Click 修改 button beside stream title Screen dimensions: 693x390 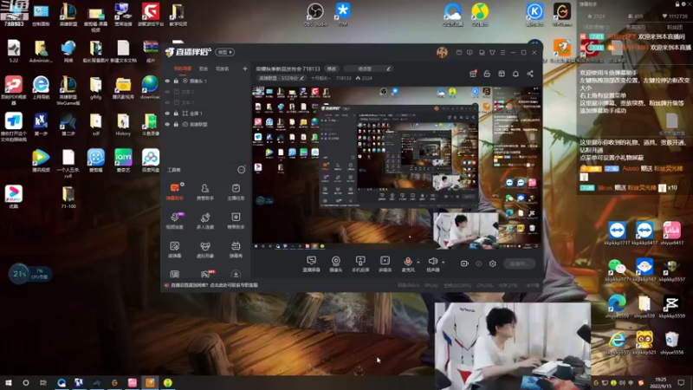coord(332,68)
